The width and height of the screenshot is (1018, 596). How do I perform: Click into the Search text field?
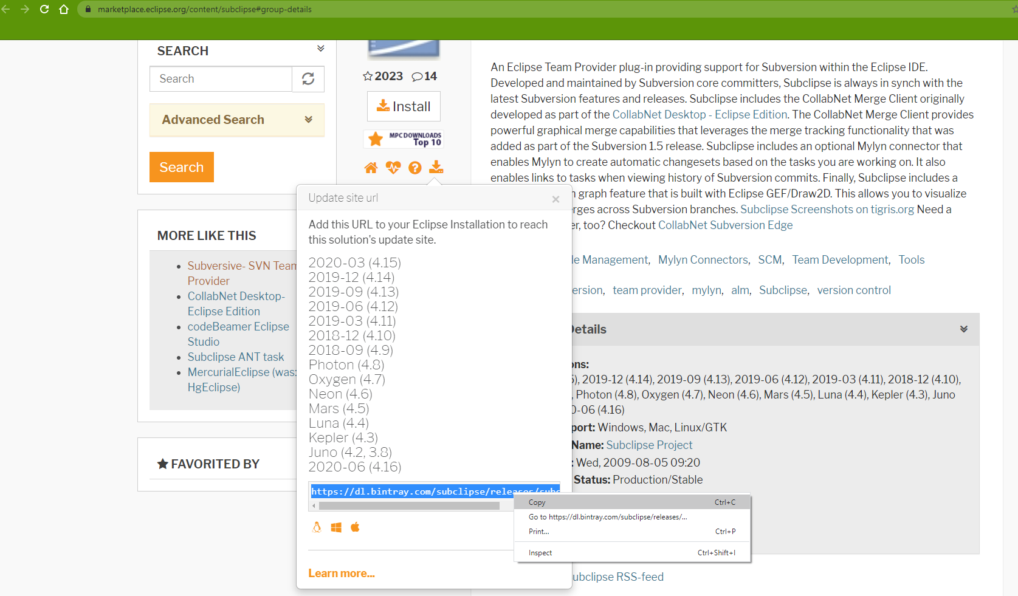tap(221, 79)
